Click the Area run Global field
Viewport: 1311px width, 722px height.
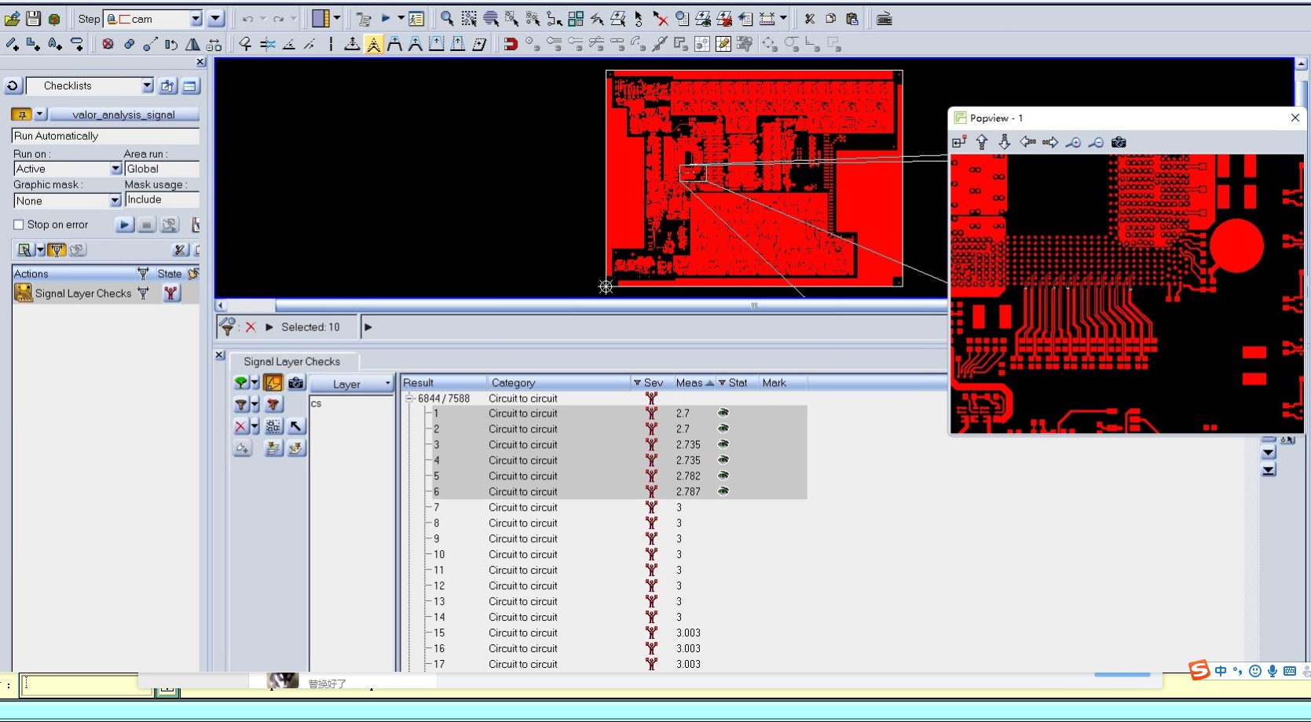pyautogui.click(x=162, y=169)
